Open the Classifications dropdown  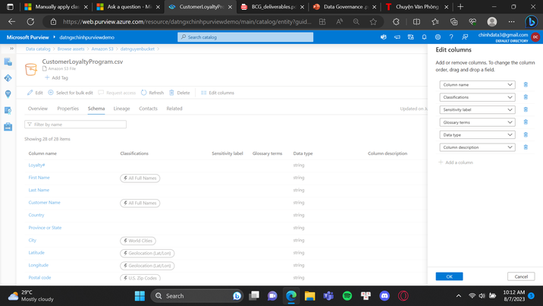[477, 97]
